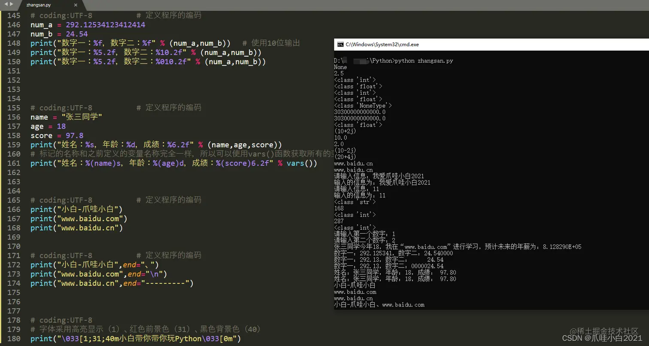This screenshot has height=346, width=649.
Task: Click line number 152 in the gutter
Action: point(14,80)
